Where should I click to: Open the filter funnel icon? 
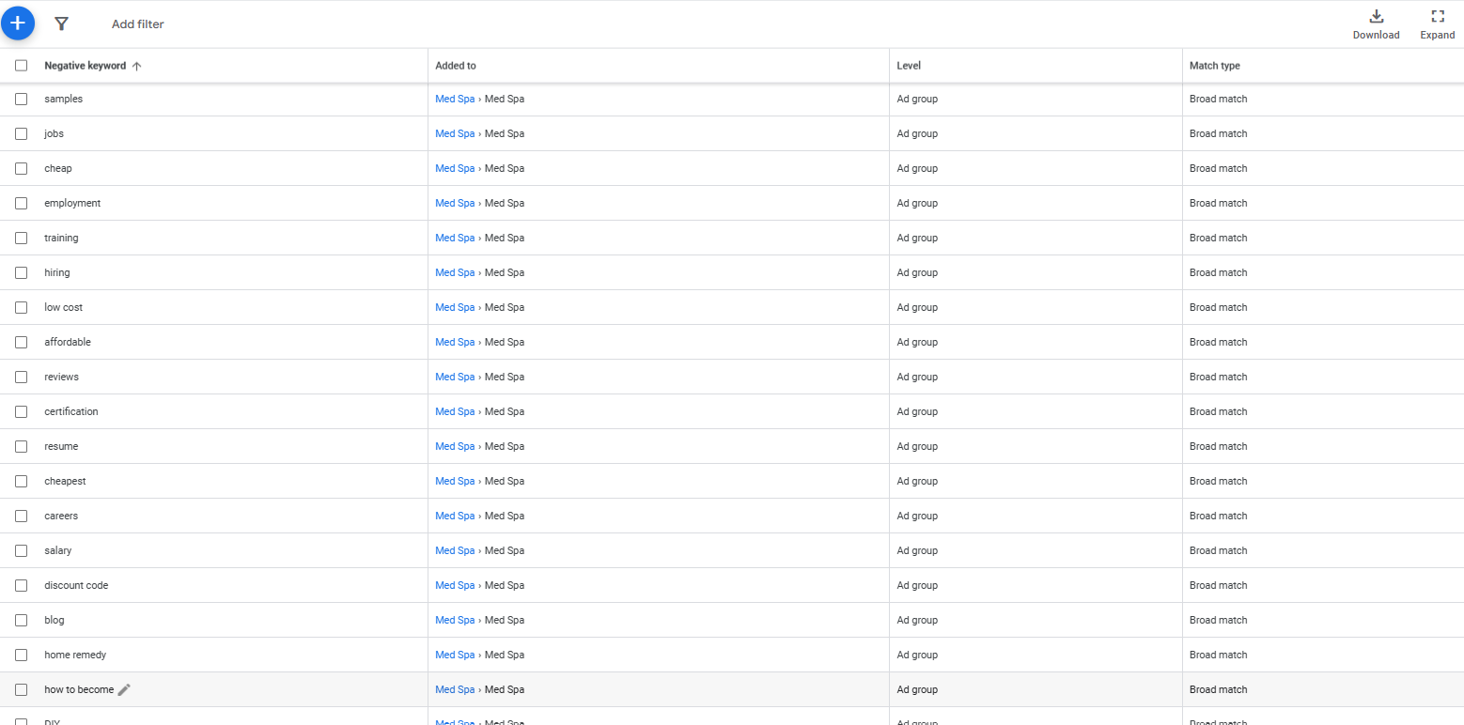pos(61,23)
